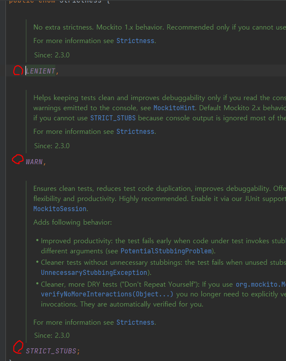Viewport: 286px width, 361px height.
Task: Click 'Cleaner tests without unnecessary stubbings' bullet
Action: point(163,268)
